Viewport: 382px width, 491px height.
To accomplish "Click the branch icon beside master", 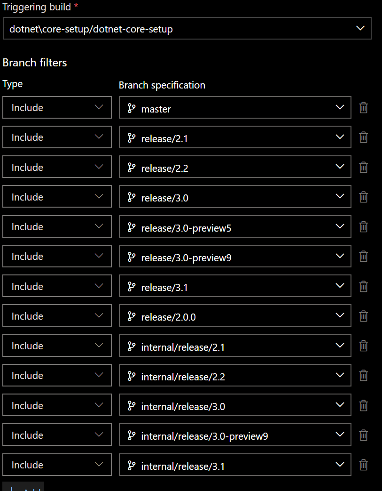I will (x=132, y=109).
